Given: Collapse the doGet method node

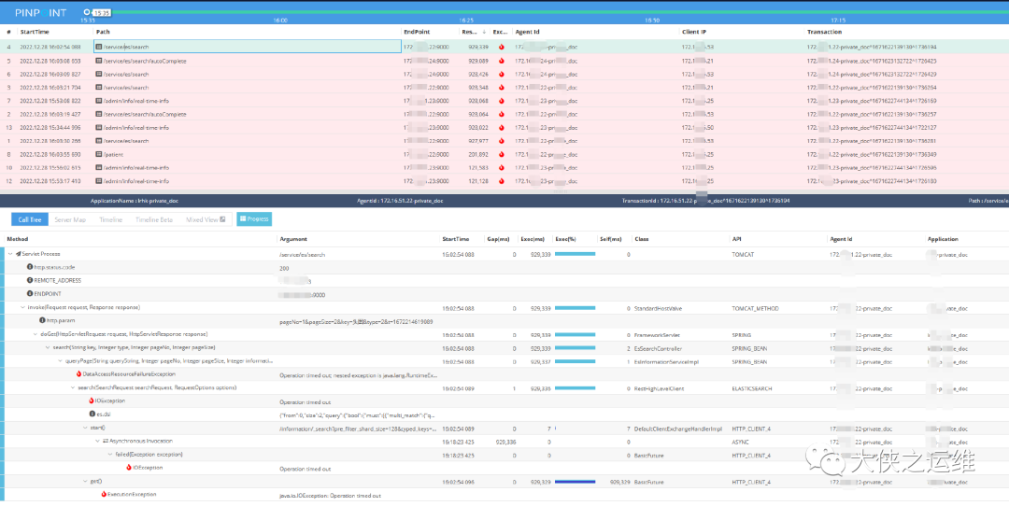Looking at the screenshot, I should [35, 333].
